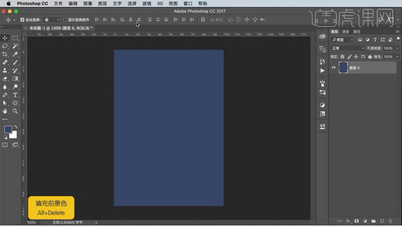Open the 类型 layer filter dropdown
This screenshot has width=402, height=226.
[x=342, y=40]
